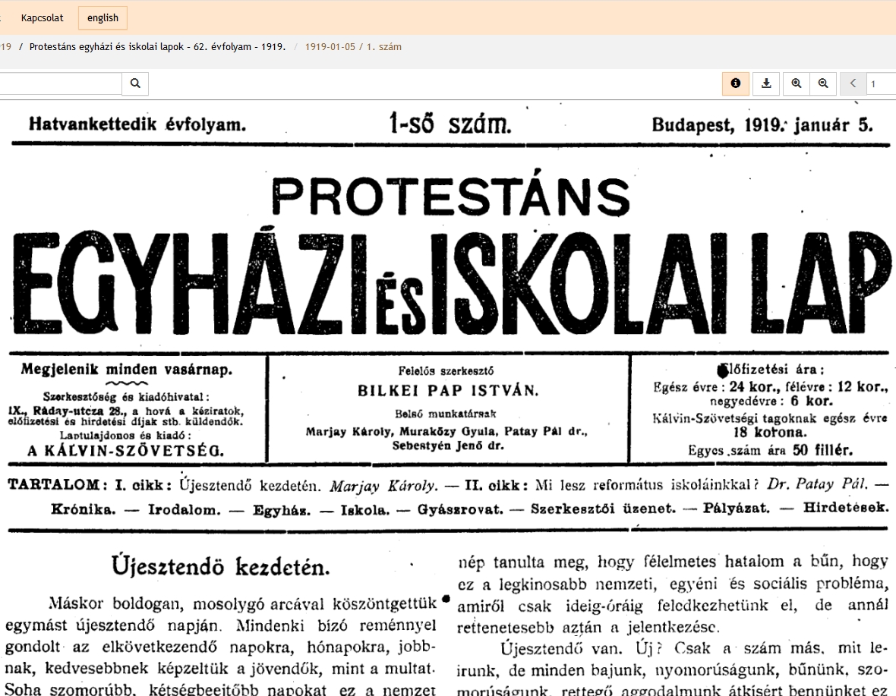This screenshot has height=696, width=896.
Task: Click the date text Budapest, 1919. január 5.
Action: pos(762,124)
